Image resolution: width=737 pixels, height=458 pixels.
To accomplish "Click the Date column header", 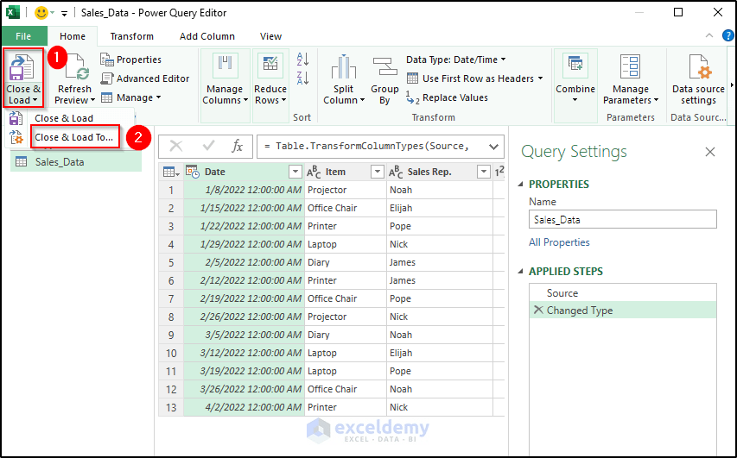I will point(244,173).
